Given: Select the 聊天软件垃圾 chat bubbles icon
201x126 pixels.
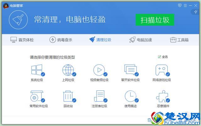Looking at the screenshot, I should click(130, 70).
